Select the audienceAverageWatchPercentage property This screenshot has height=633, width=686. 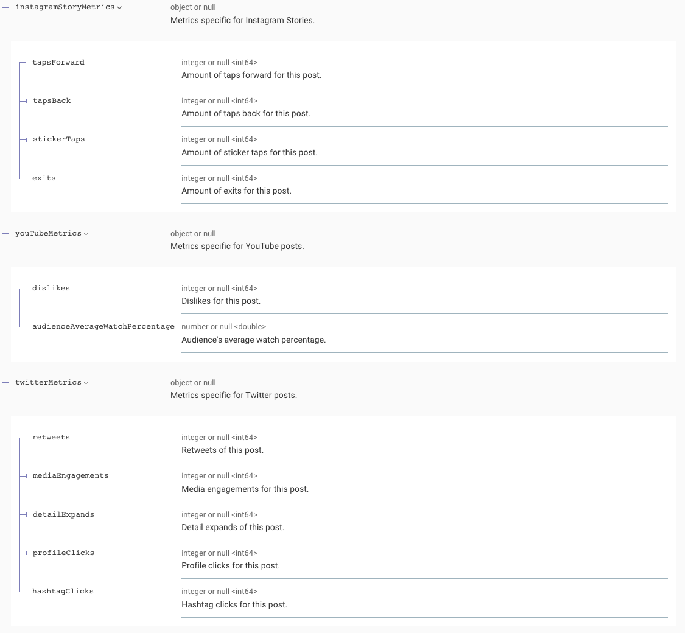tap(103, 326)
